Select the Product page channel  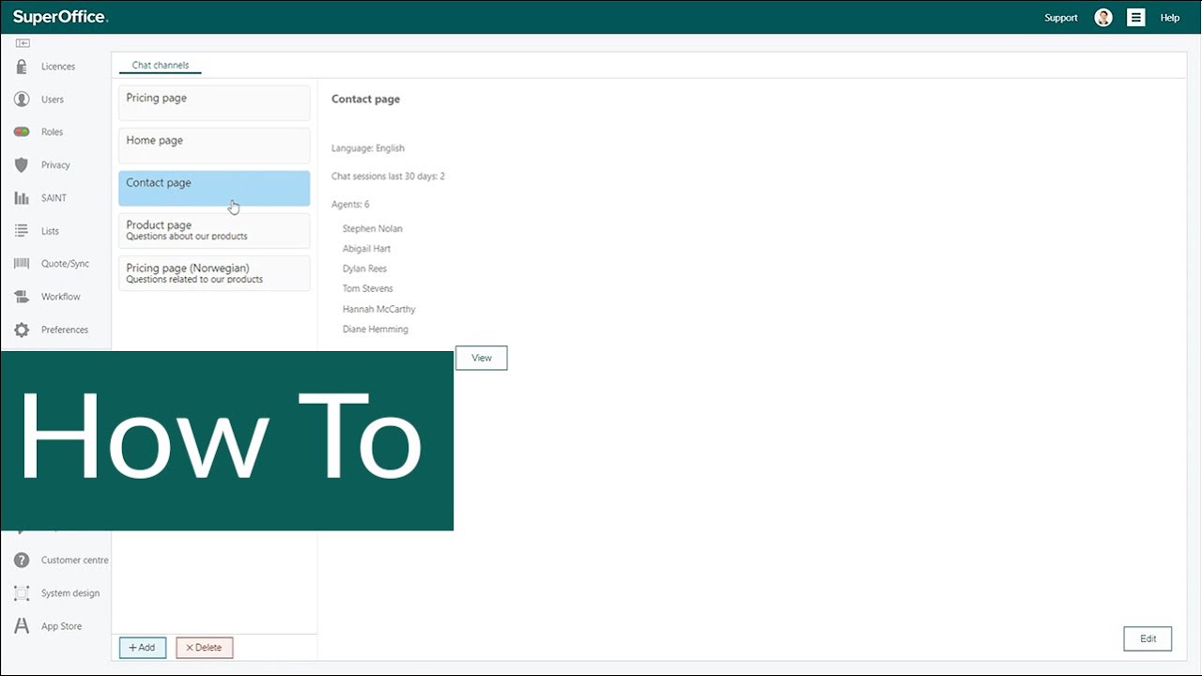coord(214,230)
